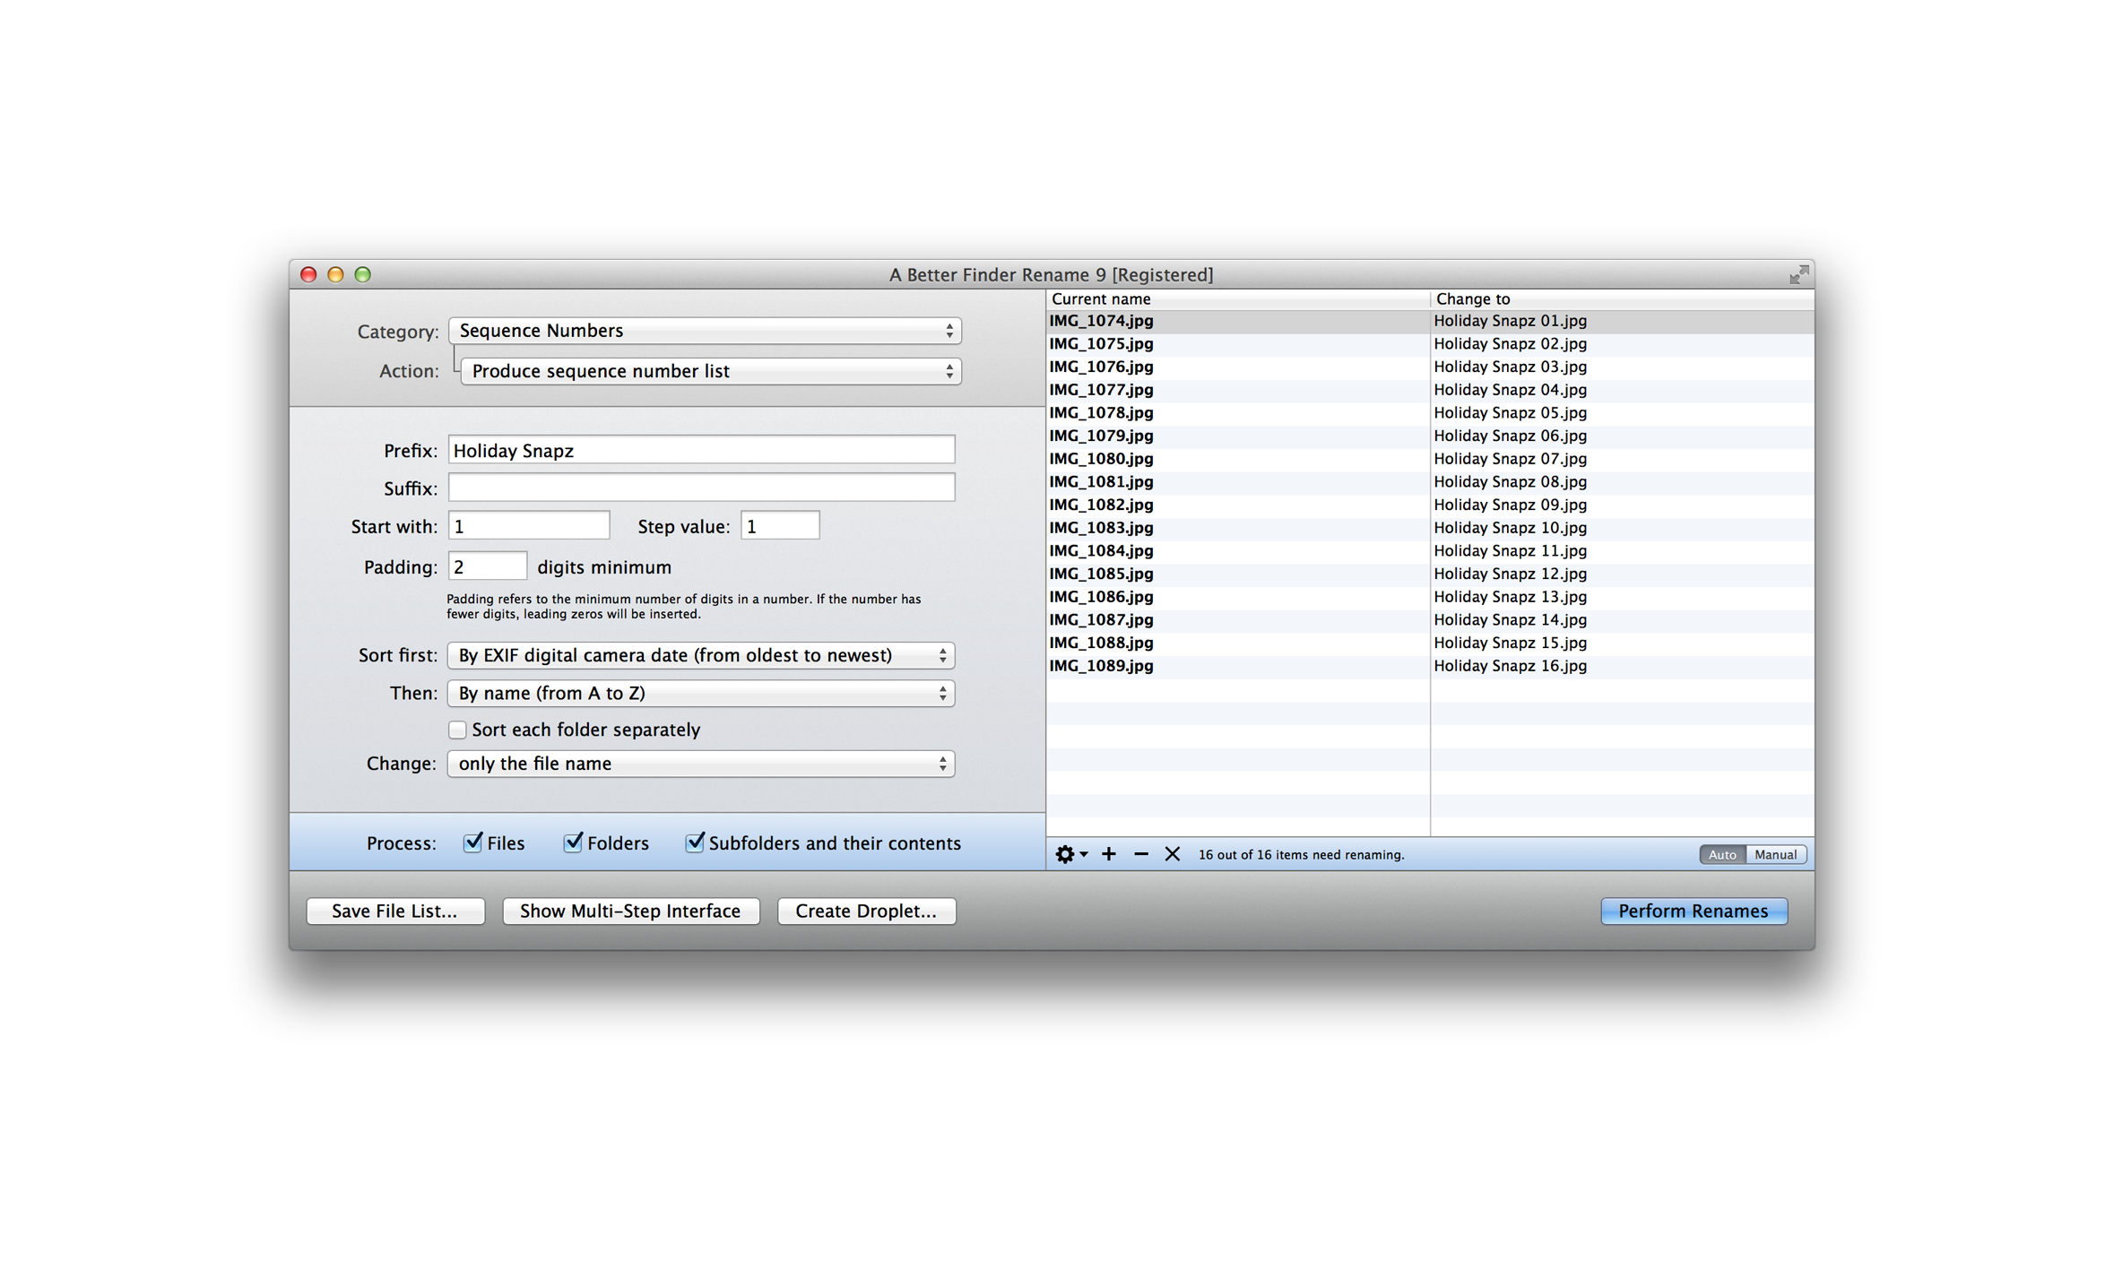Select the IMG_1075.jpg row
This screenshot has width=2105, height=1270.
(1431, 344)
